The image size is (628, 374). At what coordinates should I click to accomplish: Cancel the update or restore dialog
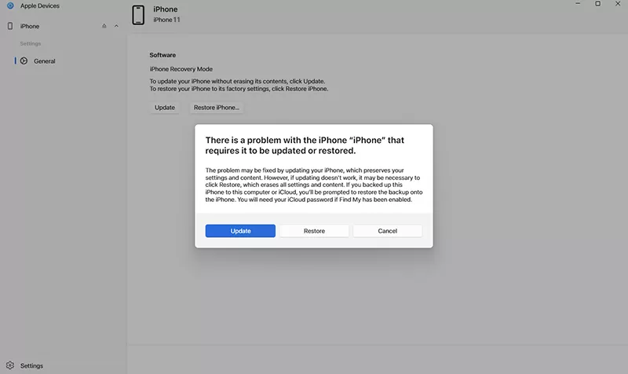[387, 231]
